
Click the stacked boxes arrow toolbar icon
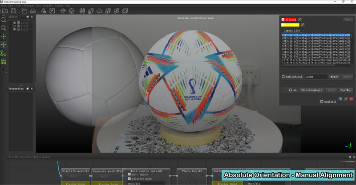point(108,11)
